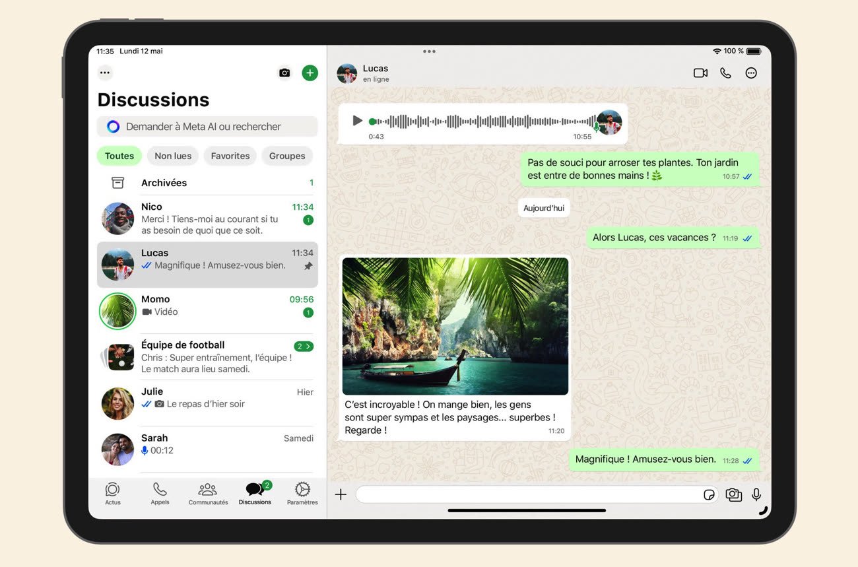Click Julie's profile picture
The height and width of the screenshot is (567, 858).
(x=117, y=403)
